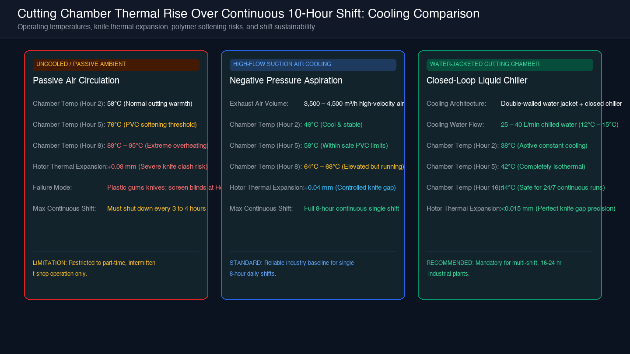This screenshot has height=354, width=630.
Task: Click the value "76°C (PVC softening threshold)"
Action: (x=152, y=125)
